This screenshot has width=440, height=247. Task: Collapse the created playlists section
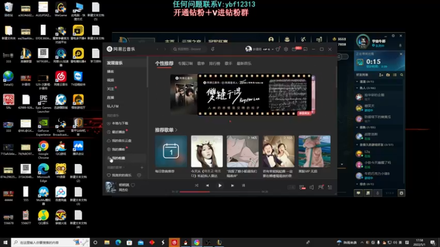click(x=116, y=167)
